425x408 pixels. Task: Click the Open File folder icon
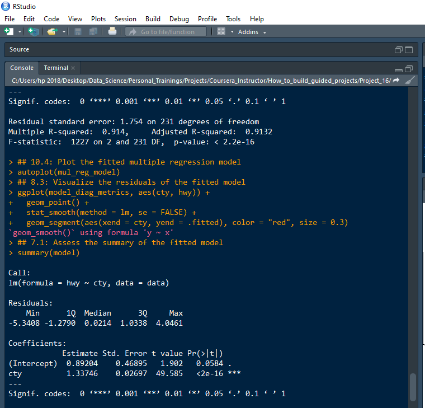click(x=53, y=32)
